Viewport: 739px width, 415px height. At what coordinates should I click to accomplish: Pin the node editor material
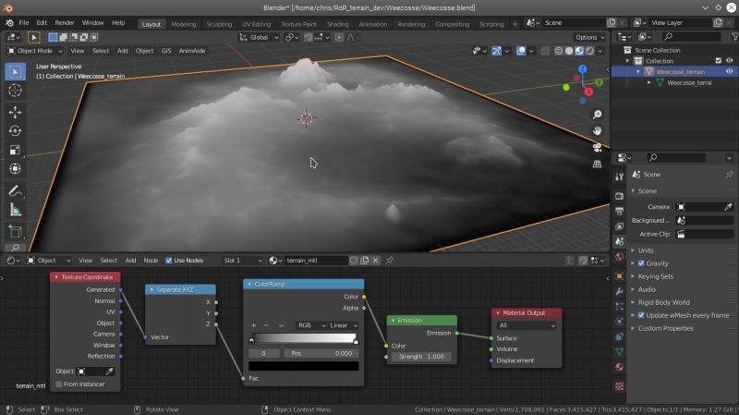click(389, 261)
